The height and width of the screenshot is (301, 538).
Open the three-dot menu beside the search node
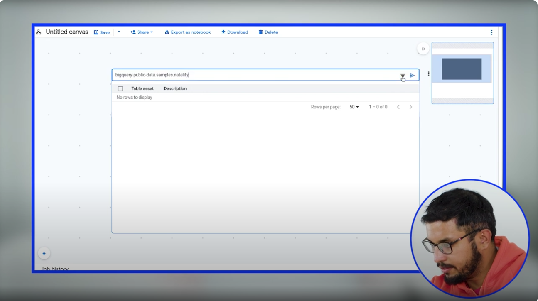click(x=428, y=74)
